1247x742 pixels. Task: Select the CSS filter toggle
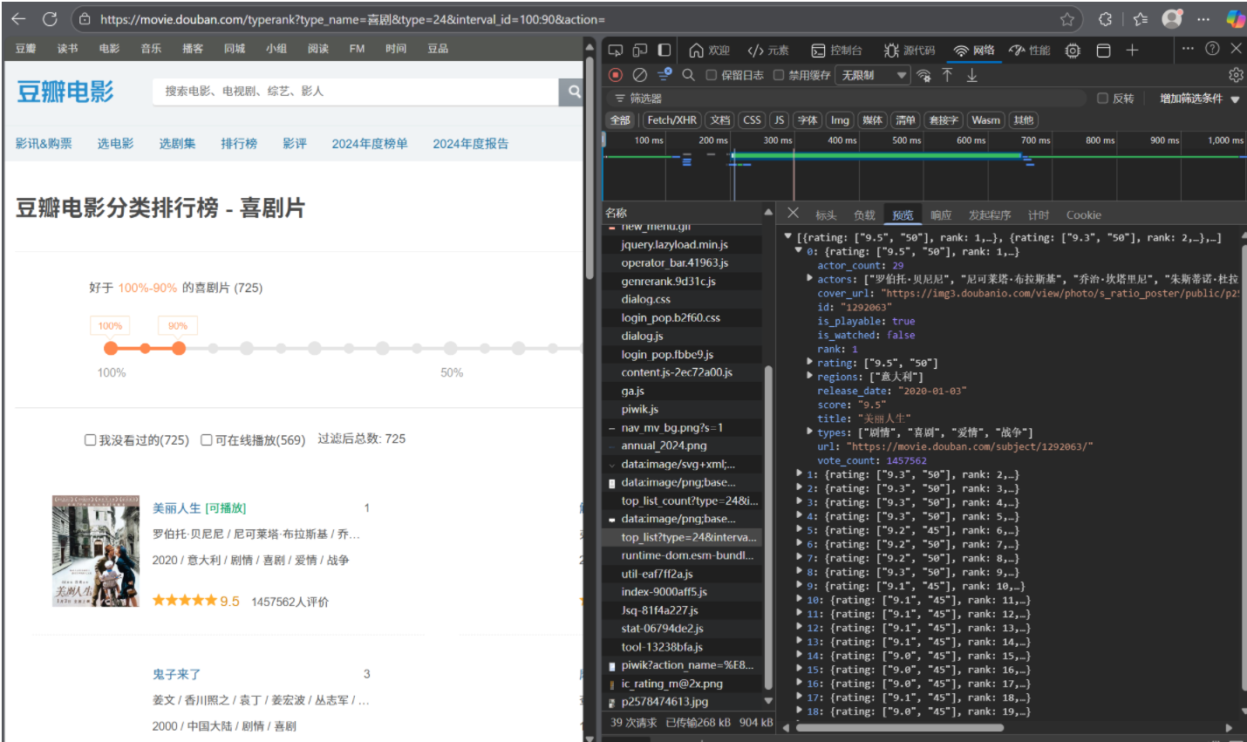tap(752, 120)
